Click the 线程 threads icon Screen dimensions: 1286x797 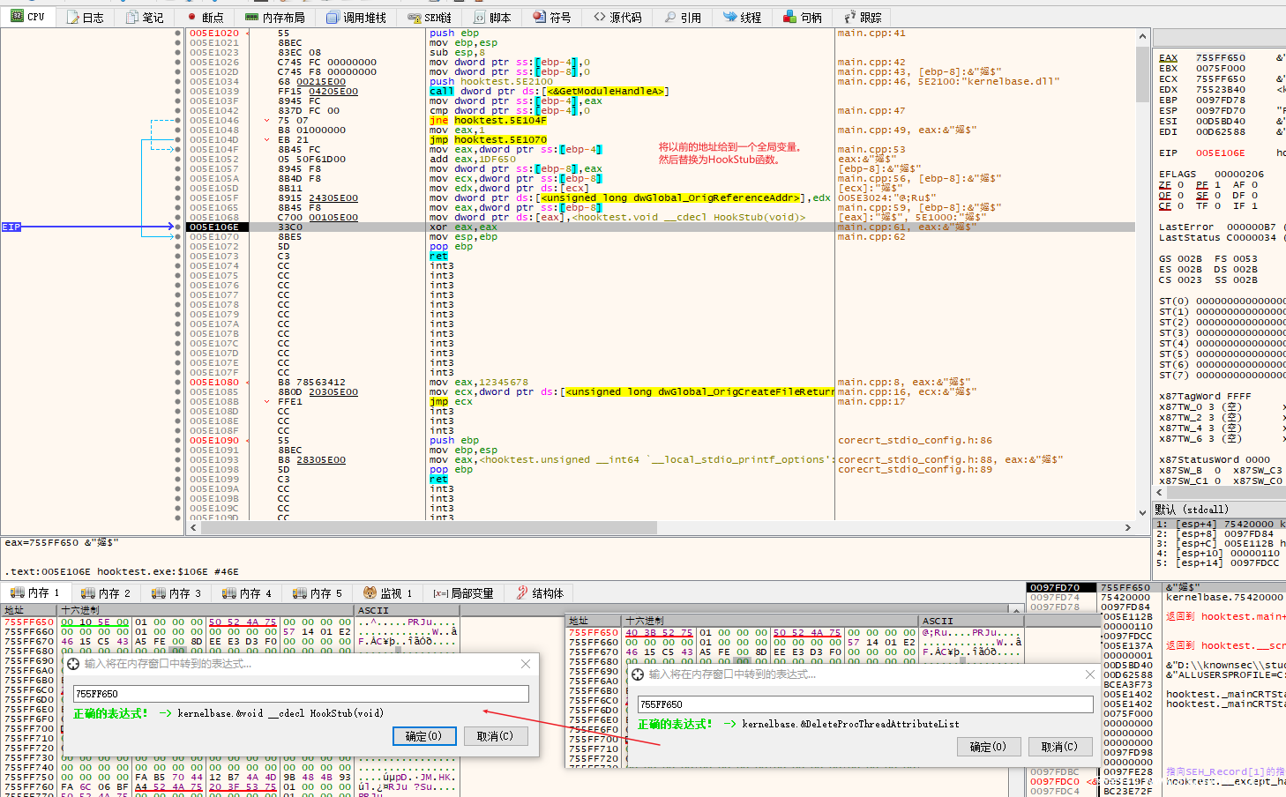pyautogui.click(x=730, y=17)
